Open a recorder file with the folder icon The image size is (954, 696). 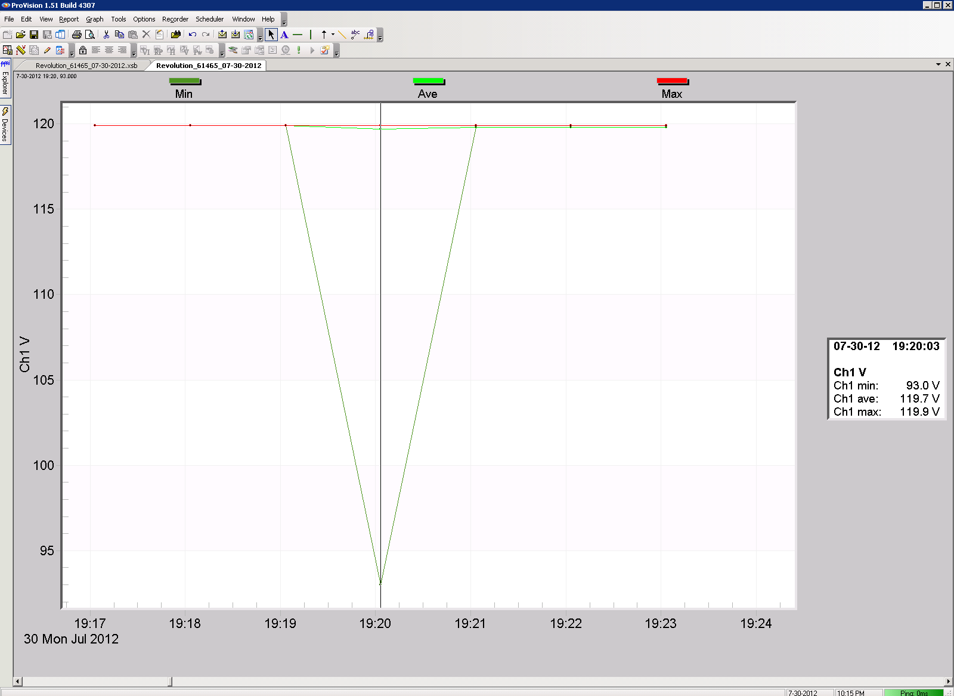click(x=175, y=35)
